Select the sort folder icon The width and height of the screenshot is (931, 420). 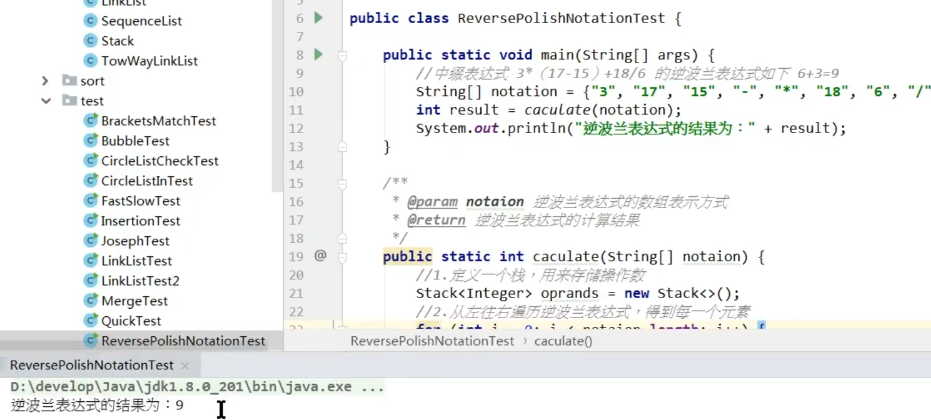[x=69, y=81]
